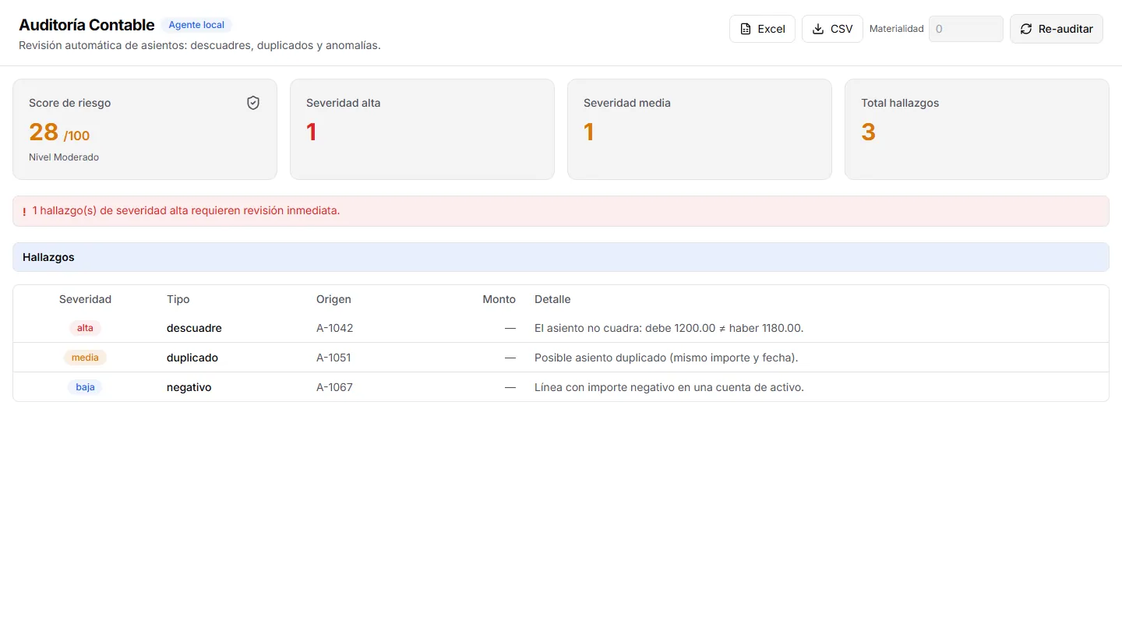
Task: Click the Agente local badge
Action: (196, 25)
